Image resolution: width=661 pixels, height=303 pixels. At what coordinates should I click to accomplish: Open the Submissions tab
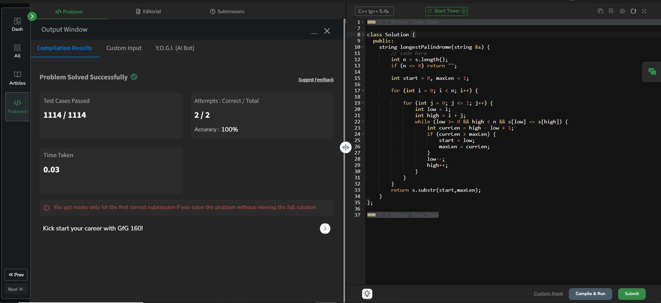[x=227, y=12]
